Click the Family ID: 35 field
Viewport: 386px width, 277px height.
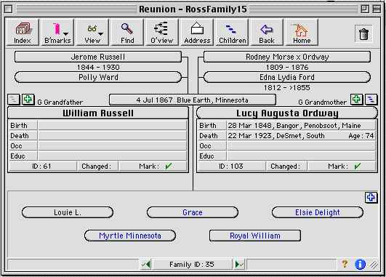192,265
